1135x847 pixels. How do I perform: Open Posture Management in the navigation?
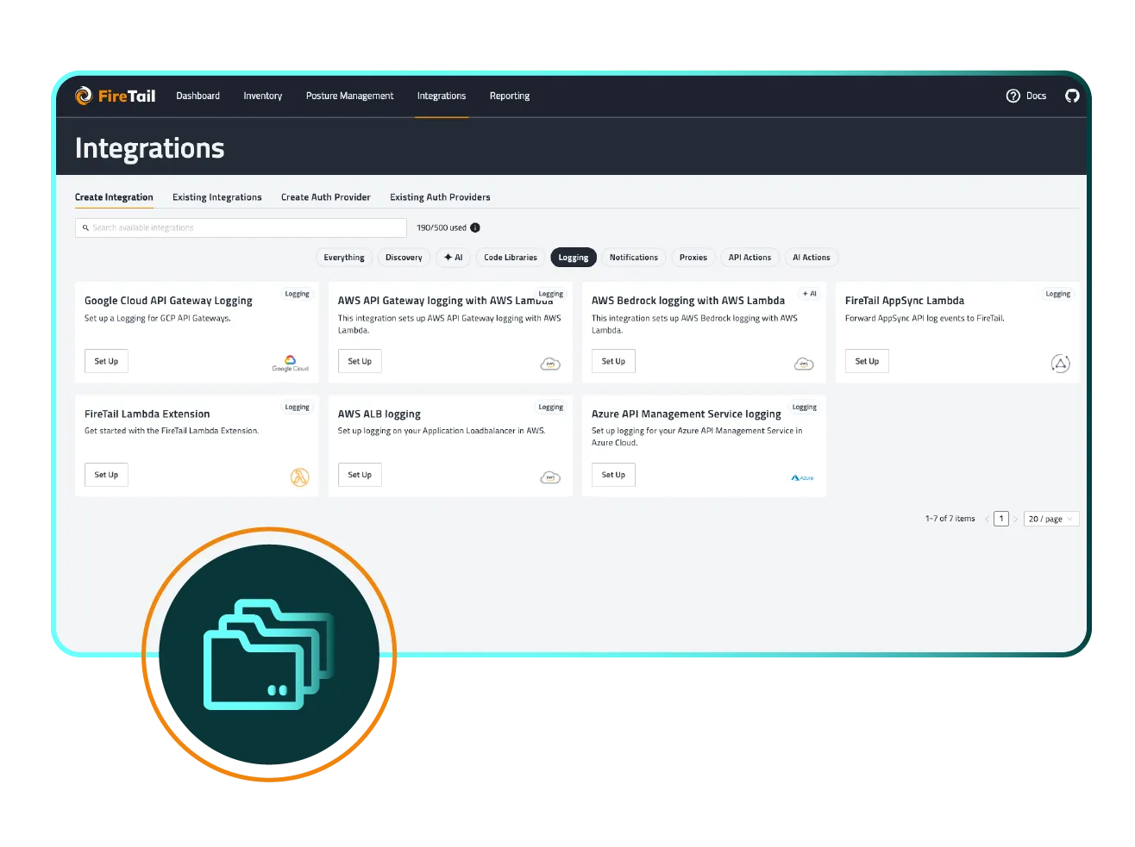(349, 96)
